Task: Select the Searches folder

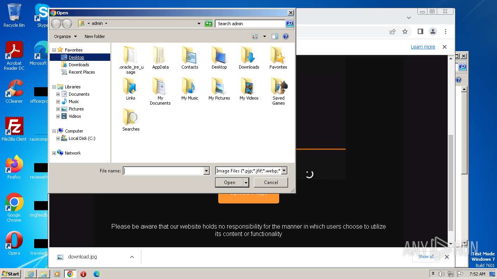Action: 131,120
